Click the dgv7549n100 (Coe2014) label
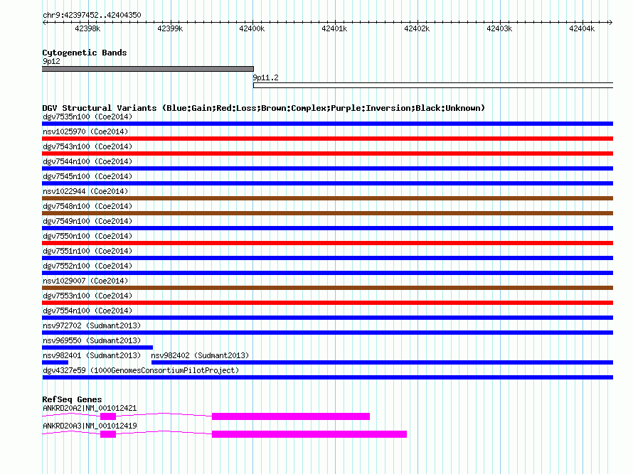Viewport: 633px width, 474px height. (87, 221)
